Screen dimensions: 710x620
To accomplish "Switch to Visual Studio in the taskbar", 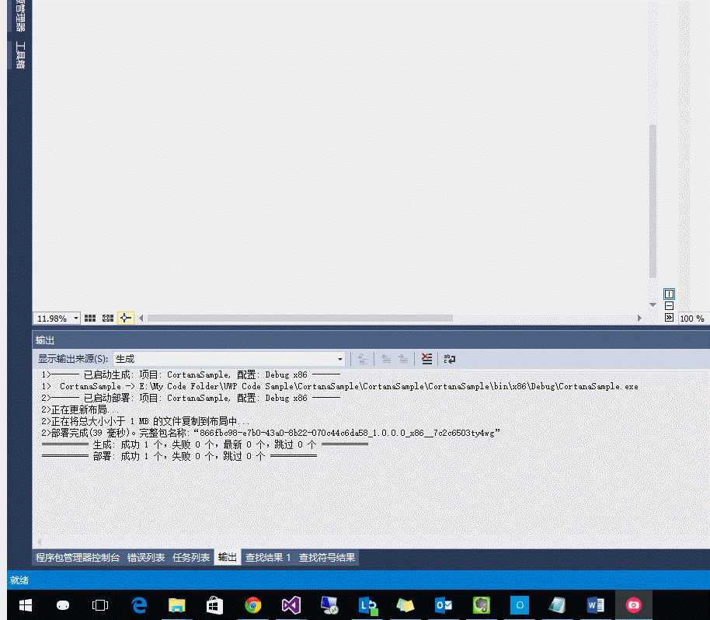I will click(x=291, y=605).
